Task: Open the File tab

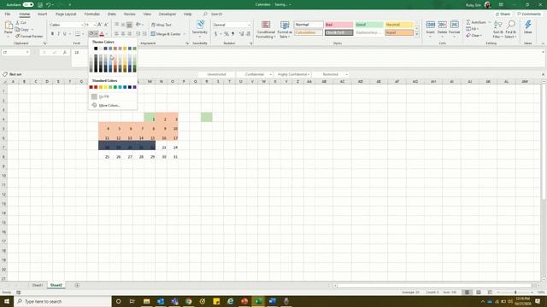Action: (8, 14)
